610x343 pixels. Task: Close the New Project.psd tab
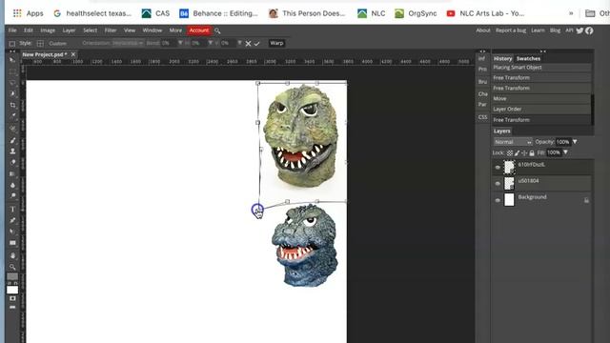[73, 54]
